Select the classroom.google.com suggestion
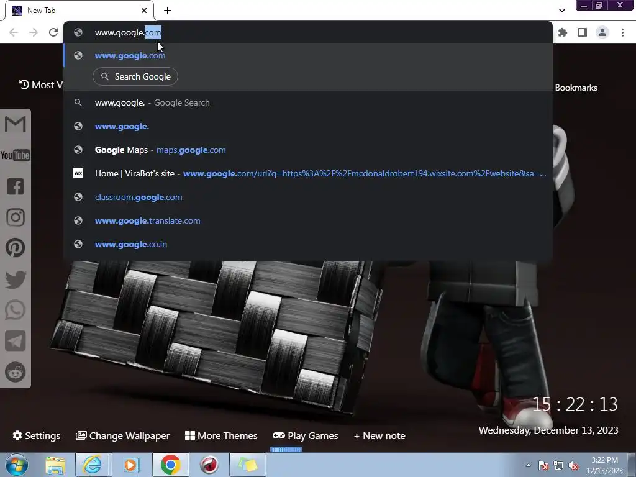 (x=308, y=197)
